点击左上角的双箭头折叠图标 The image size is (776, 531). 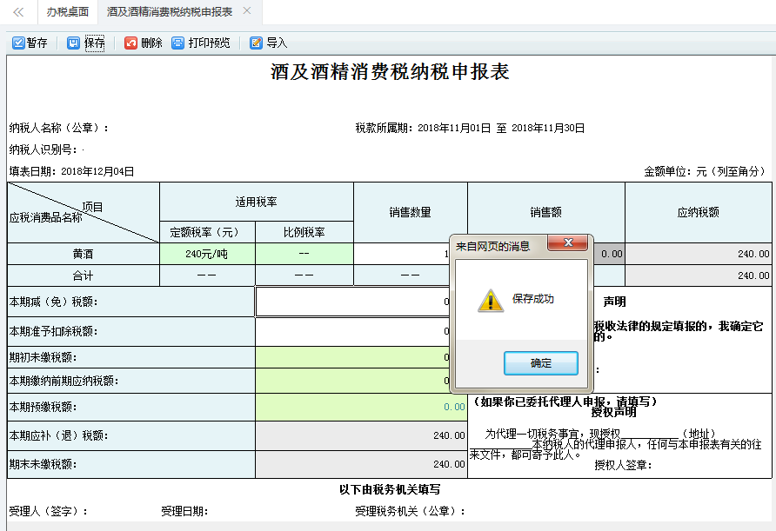(17, 13)
